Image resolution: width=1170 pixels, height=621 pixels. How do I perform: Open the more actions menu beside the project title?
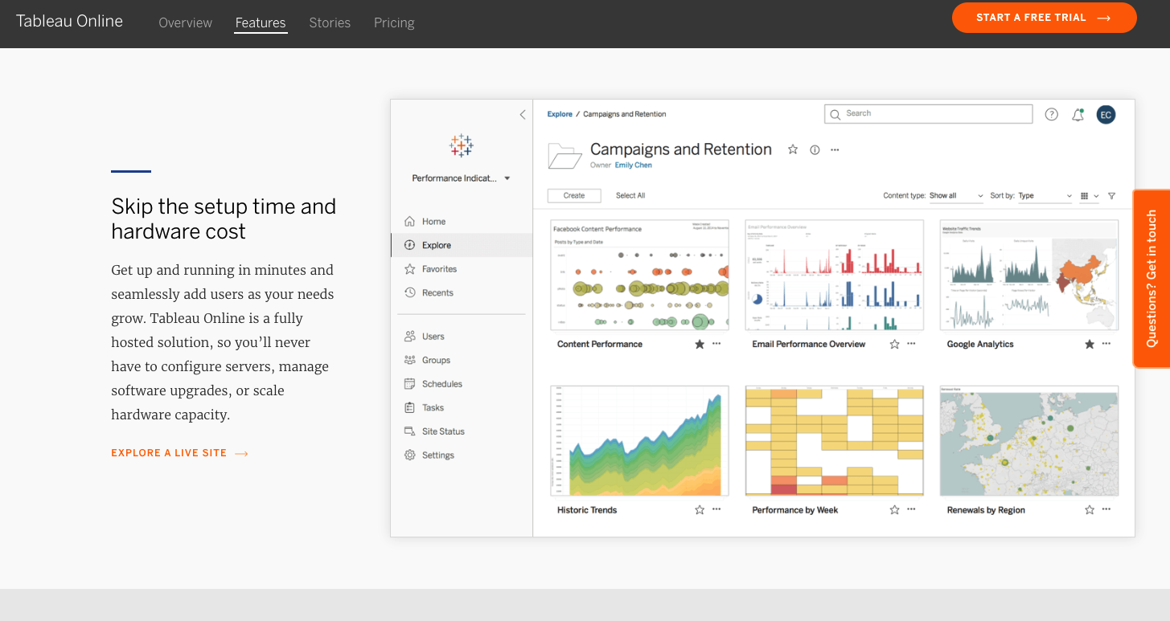835,149
